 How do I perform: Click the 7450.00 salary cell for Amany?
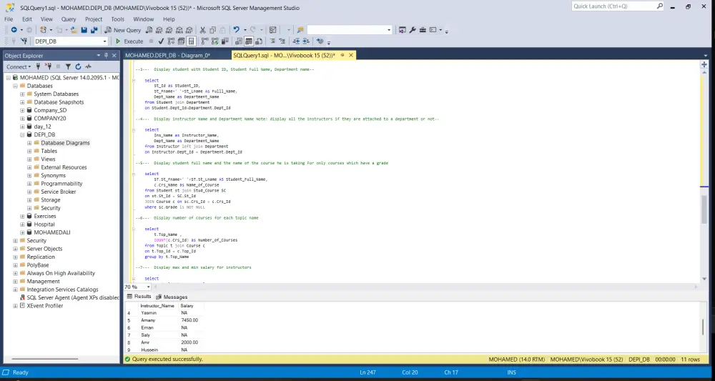coord(189,320)
